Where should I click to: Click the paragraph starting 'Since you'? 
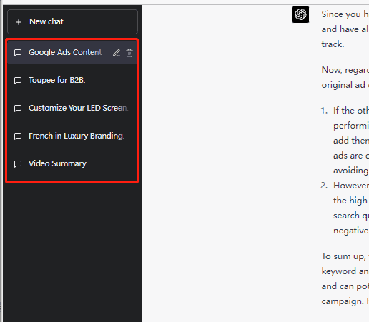pos(345,29)
